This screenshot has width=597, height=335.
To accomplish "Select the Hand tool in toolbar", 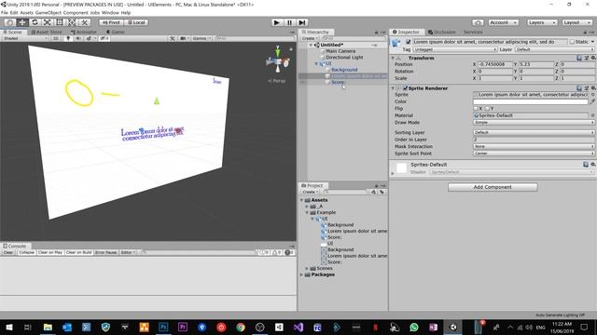I will (10, 22).
